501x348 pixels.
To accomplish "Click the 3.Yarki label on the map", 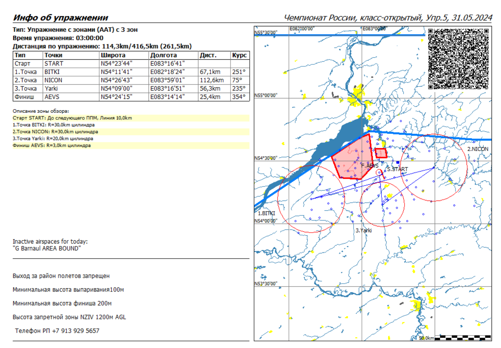I will click(x=363, y=231).
